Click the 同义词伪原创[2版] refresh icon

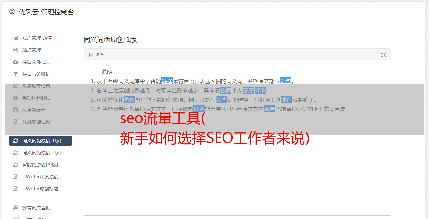click(15, 153)
